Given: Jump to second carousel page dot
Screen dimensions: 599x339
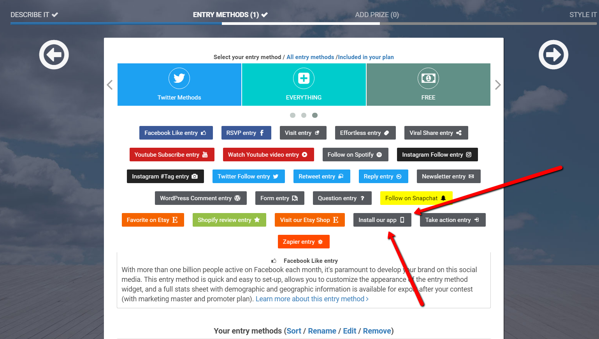Looking at the screenshot, I should 304,115.
